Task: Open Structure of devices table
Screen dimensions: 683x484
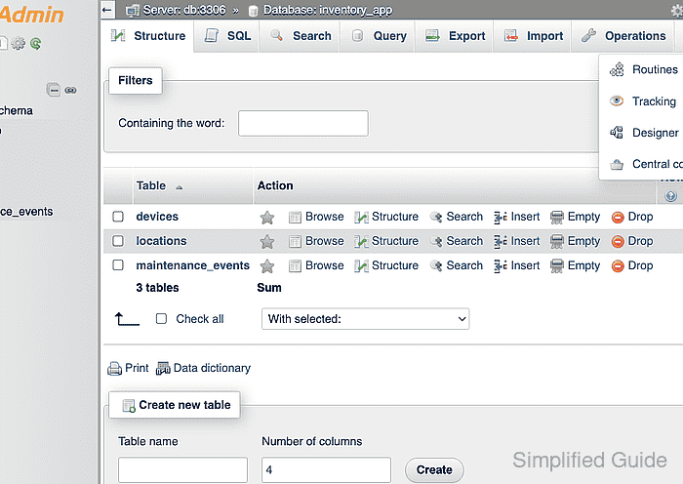Action: pos(386,217)
